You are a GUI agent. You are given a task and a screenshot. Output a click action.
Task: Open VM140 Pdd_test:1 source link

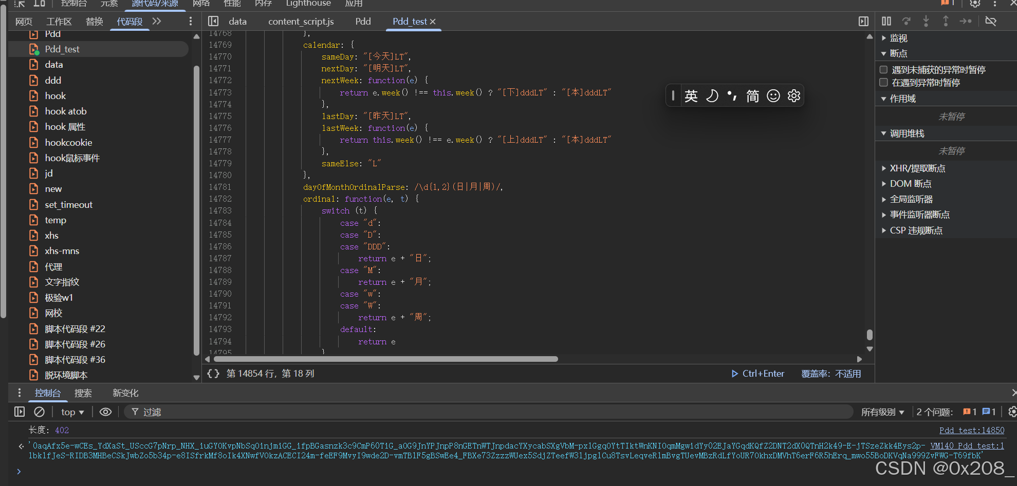967,446
